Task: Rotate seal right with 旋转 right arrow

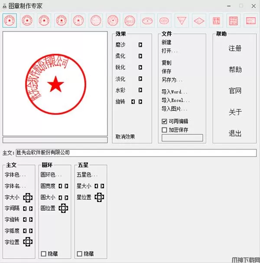Action: coord(140,102)
